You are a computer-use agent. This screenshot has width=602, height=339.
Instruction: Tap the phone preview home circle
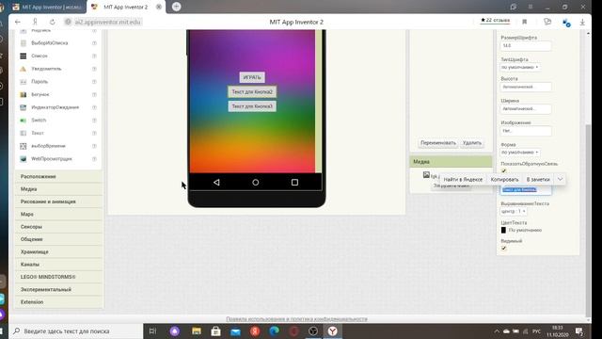click(x=256, y=182)
